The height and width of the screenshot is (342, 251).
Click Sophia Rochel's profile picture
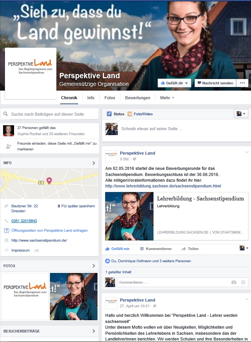(8, 131)
